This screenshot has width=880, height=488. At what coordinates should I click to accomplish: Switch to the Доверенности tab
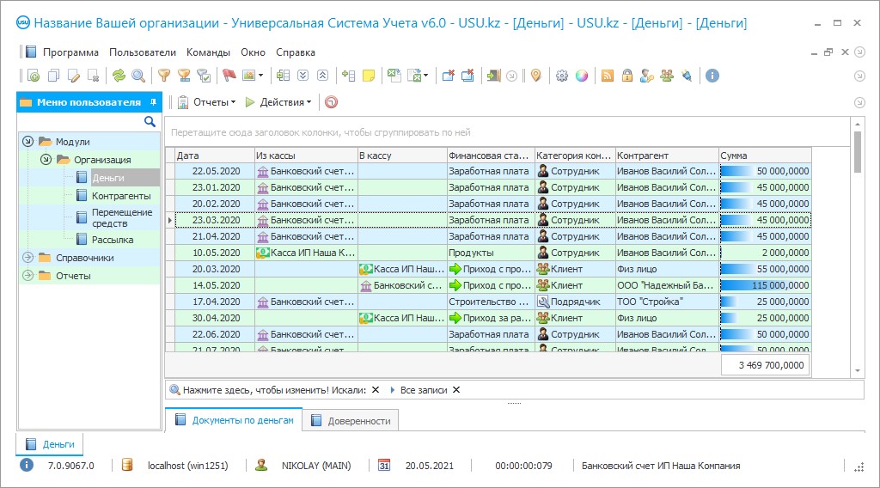pyautogui.click(x=351, y=421)
